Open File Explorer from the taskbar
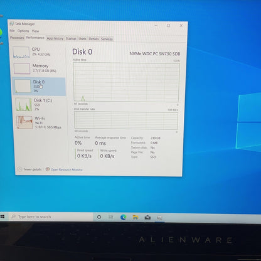261x261 pixels. pos(136,218)
